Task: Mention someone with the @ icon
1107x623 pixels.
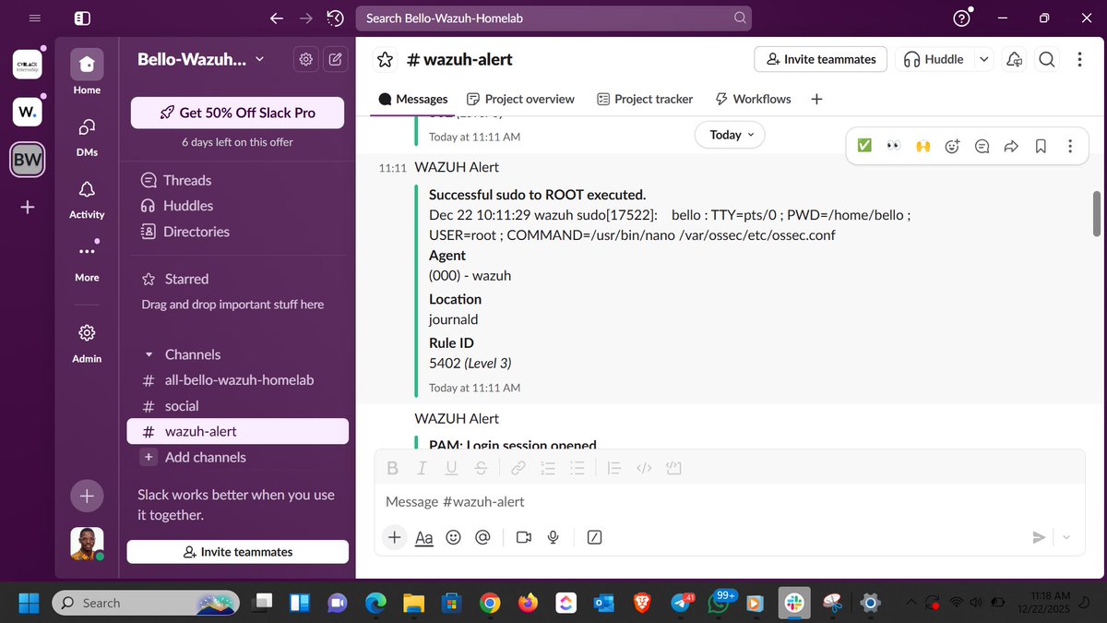Action: coord(482,537)
